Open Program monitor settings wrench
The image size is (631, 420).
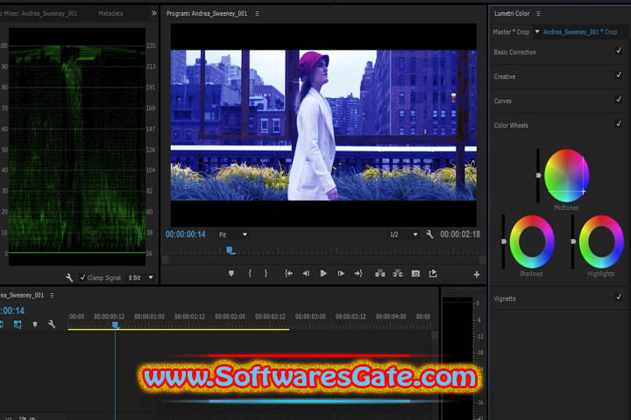(429, 234)
